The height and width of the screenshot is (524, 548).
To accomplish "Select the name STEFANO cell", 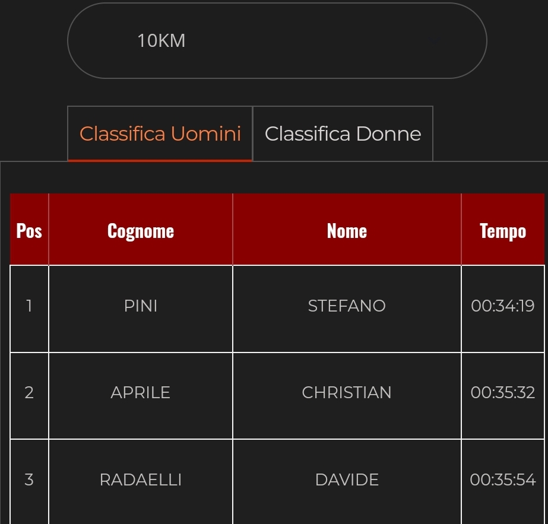I will [347, 306].
